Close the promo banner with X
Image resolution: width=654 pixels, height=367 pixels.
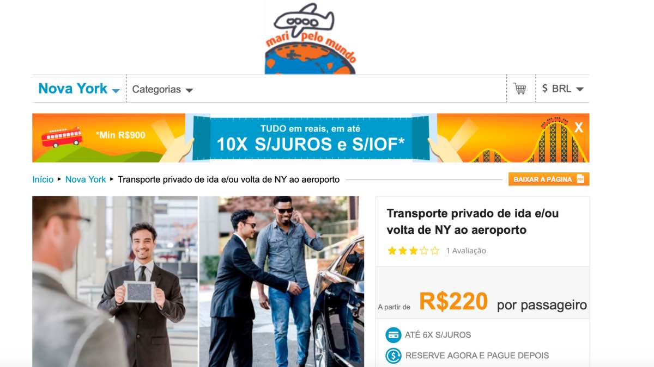coord(578,128)
